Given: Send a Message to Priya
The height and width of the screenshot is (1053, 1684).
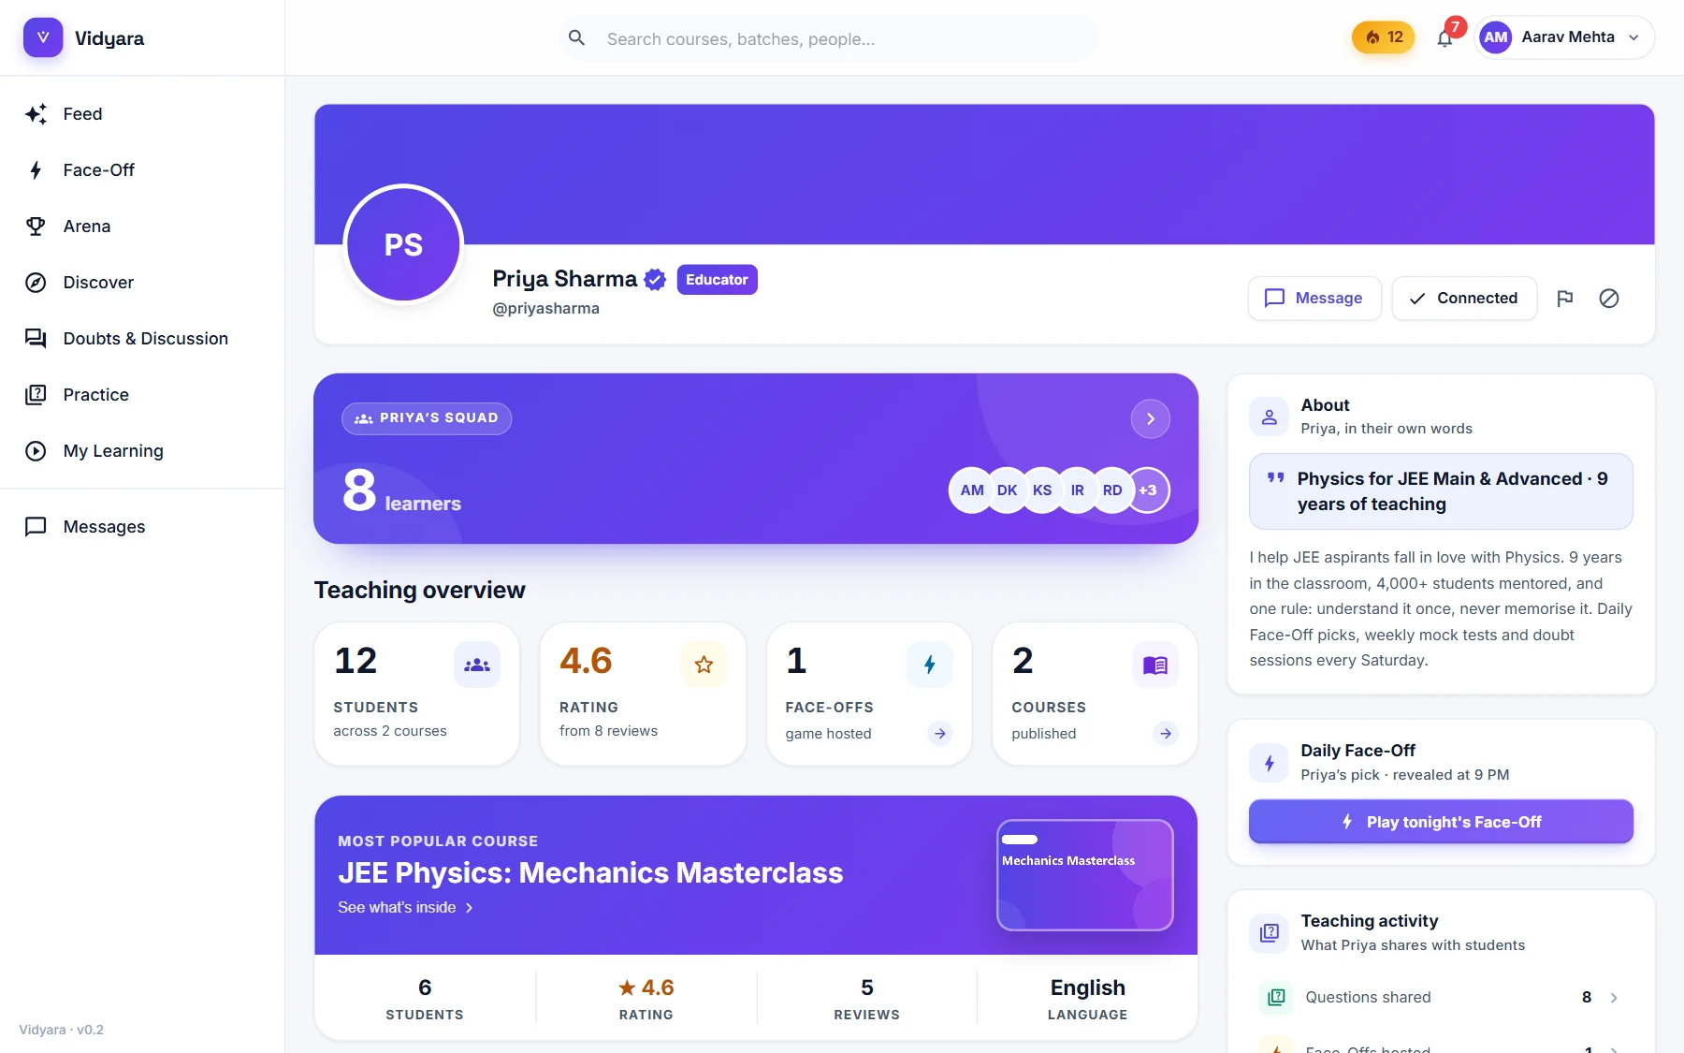Looking at the screenshot, I should 1314,299.
